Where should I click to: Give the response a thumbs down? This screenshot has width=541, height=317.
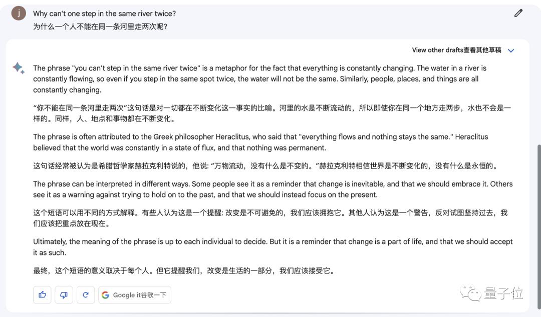point(64,295)
